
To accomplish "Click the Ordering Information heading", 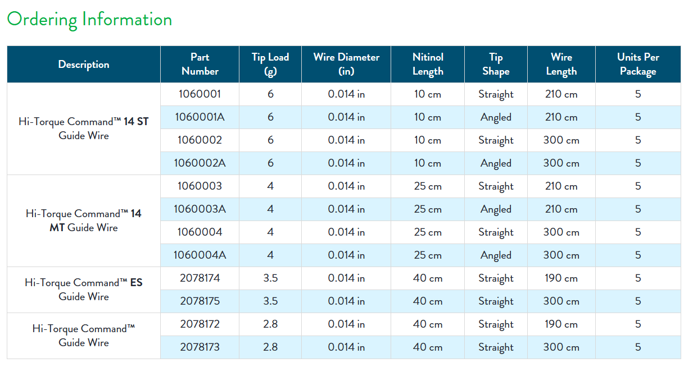I will 89,20.
